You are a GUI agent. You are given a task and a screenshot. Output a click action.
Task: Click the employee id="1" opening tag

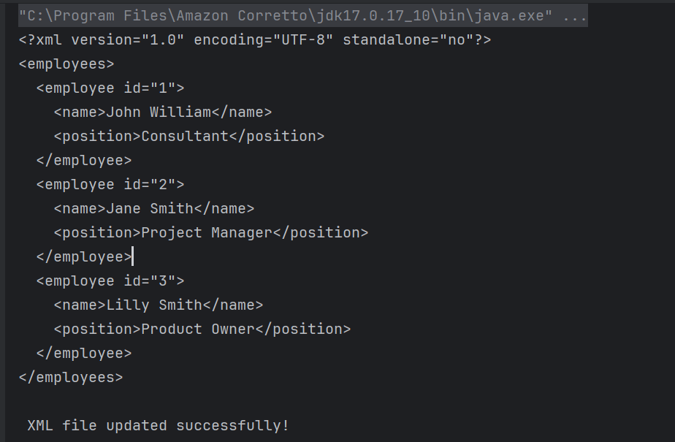(x=110, y=88)
